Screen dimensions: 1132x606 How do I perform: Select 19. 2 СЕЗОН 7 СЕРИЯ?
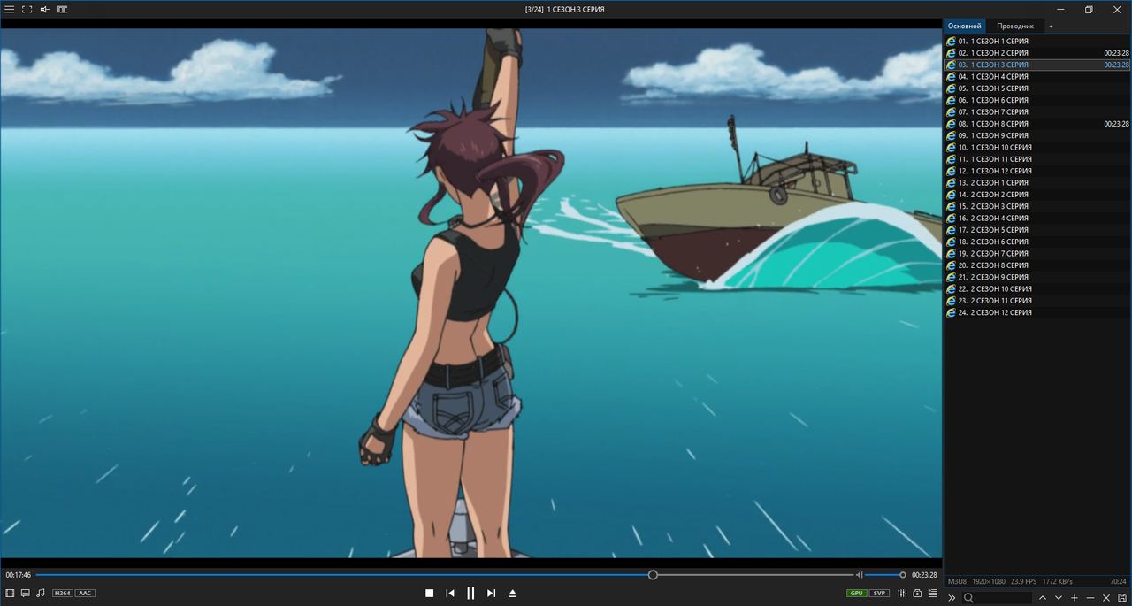point(1037,253)
